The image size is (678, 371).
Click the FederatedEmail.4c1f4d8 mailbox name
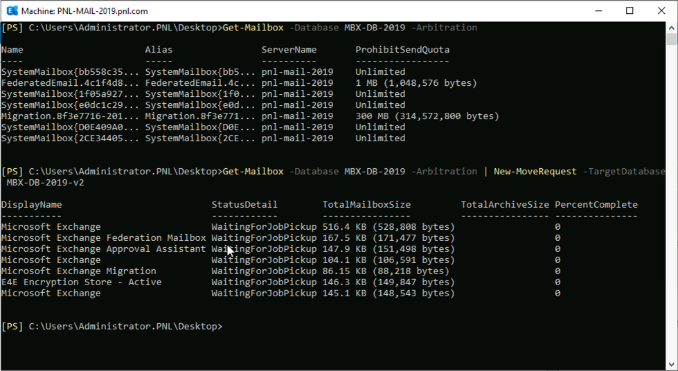[x=70, y=83]
